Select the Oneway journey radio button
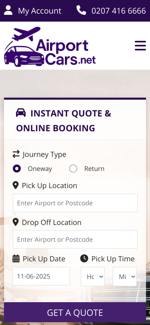 tap(17, 169)
